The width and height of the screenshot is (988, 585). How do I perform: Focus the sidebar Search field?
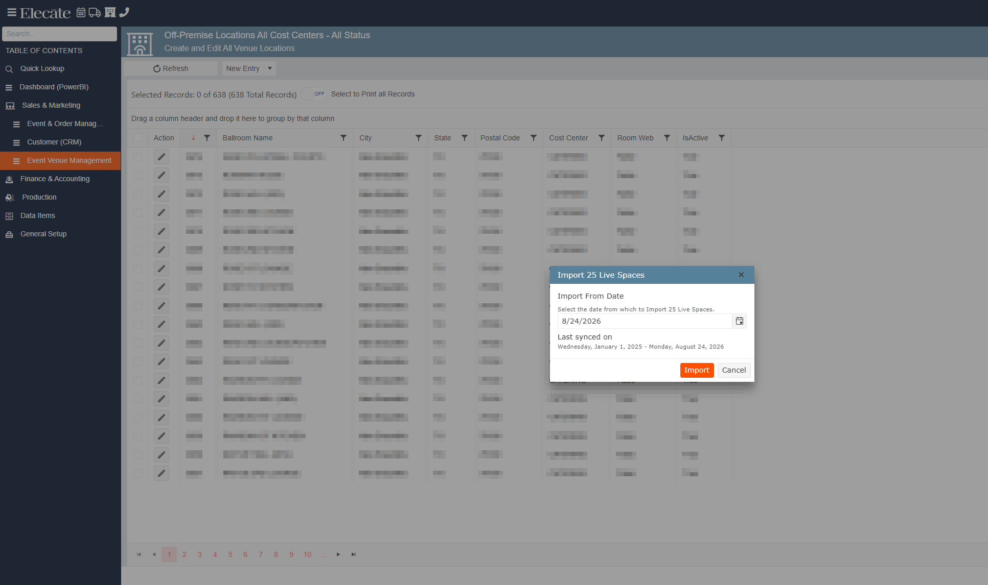[x=59, y=34]
